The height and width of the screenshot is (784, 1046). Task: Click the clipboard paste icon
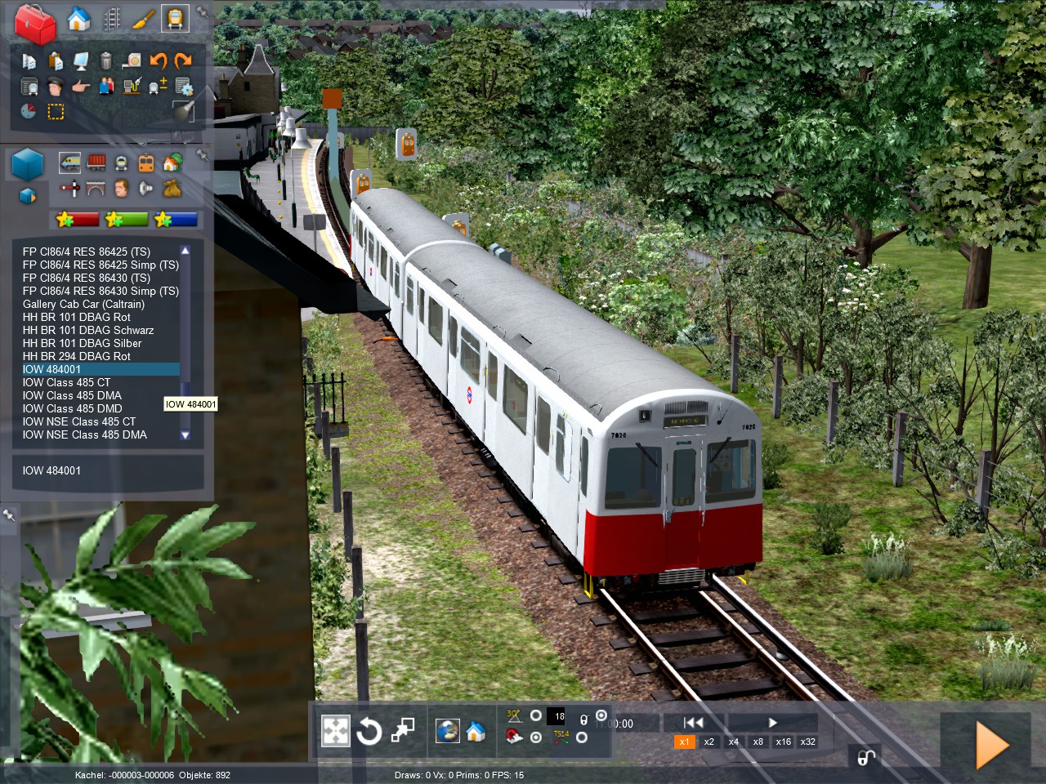(x=56, y=60)
